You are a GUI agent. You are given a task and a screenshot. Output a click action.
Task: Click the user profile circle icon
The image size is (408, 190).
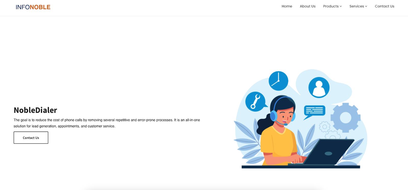319,87
